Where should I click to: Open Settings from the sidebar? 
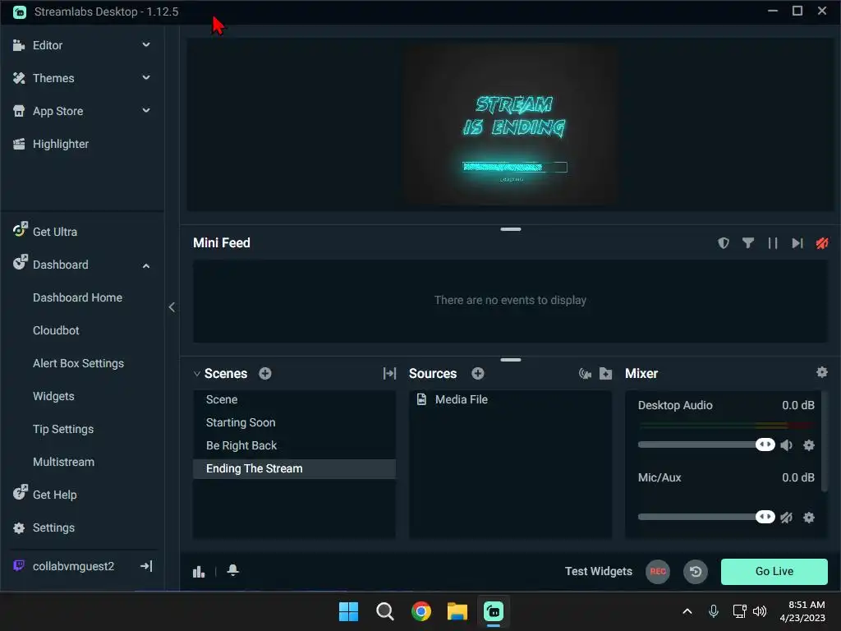click(x=53, y=528)
